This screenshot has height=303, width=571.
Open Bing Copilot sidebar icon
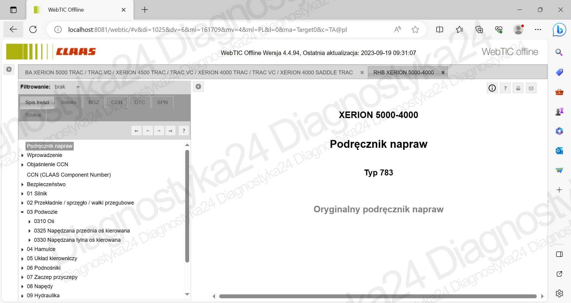click(x=559, y=30)
